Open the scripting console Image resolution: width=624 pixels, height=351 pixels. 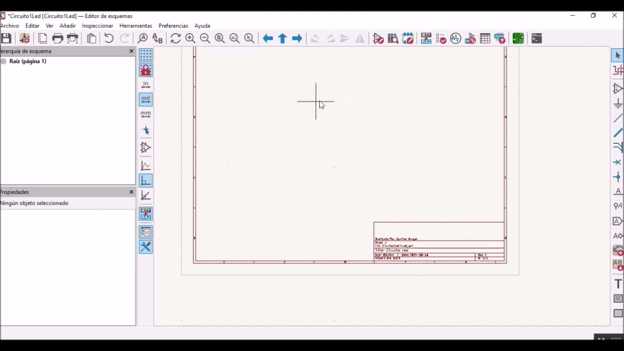537,39
